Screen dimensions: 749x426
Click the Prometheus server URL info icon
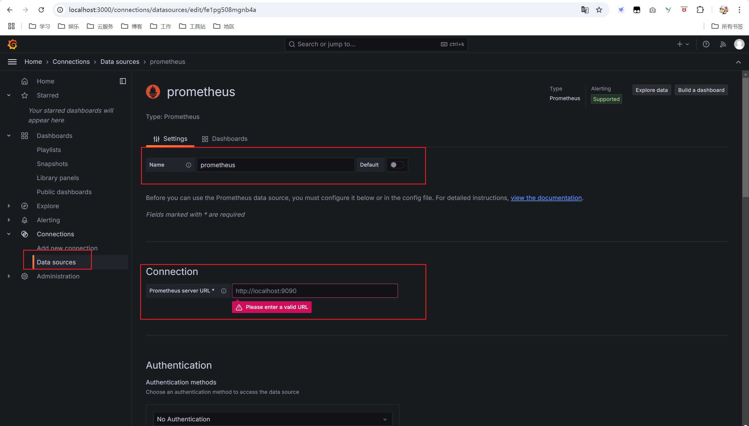(x=224, y=291)
